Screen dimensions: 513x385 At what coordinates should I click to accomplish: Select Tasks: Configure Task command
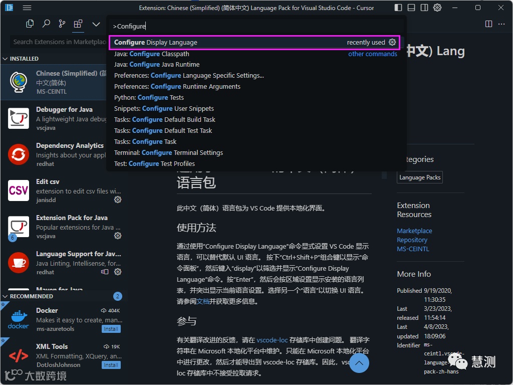(256, 142)
